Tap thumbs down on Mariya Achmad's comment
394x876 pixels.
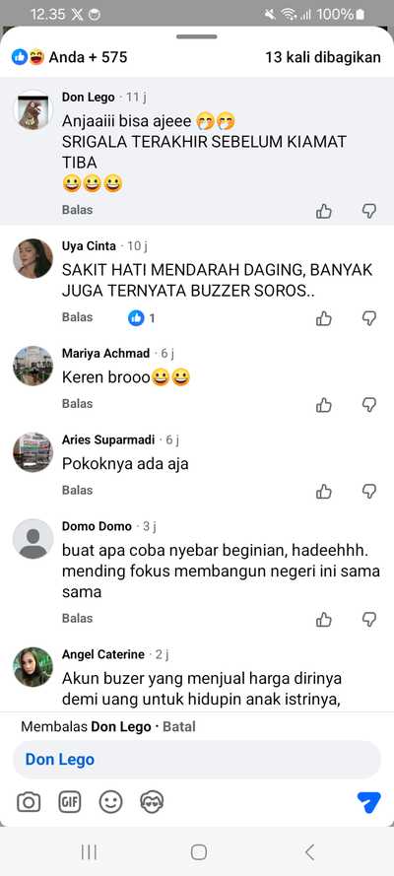point(369,405)
